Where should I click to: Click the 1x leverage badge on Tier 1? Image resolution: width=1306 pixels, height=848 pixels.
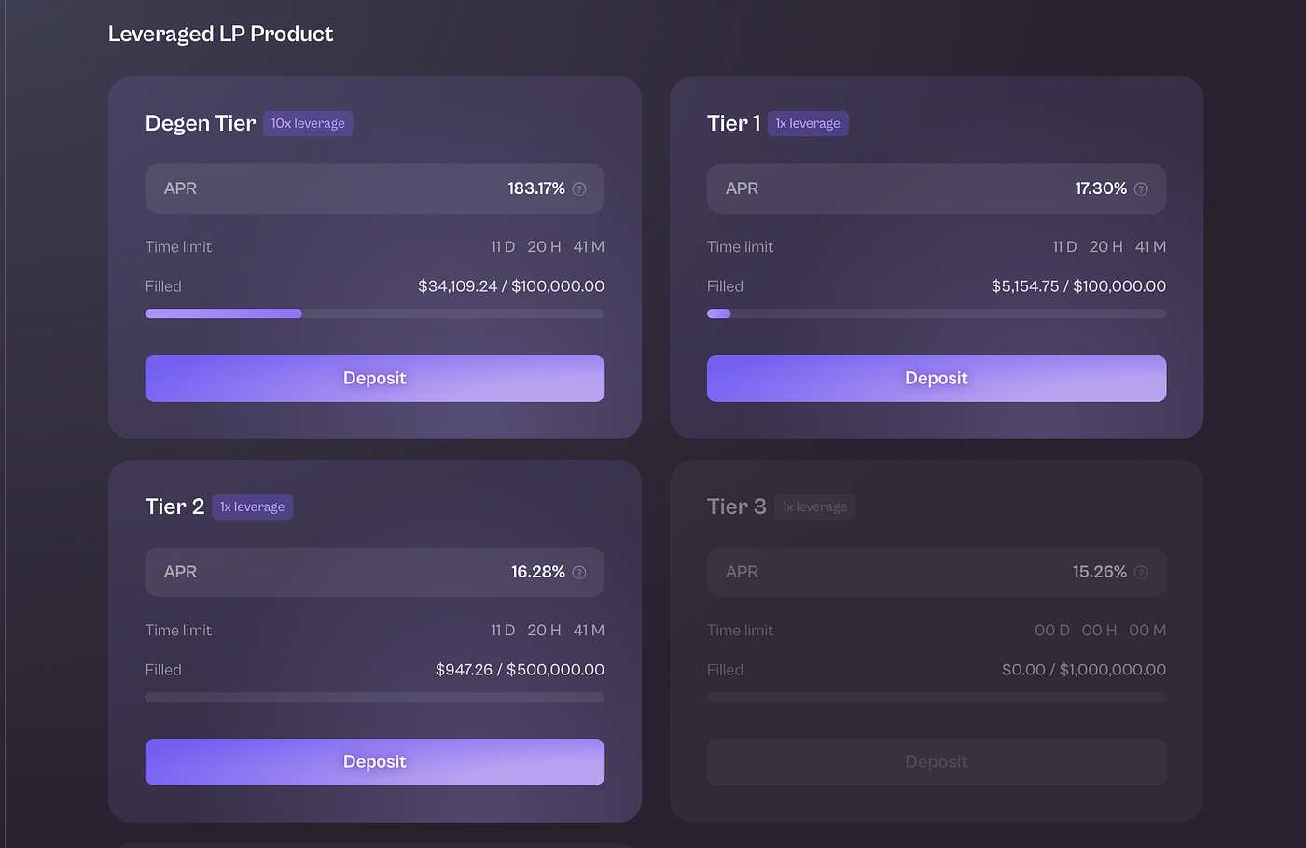(x=808, y=122)
